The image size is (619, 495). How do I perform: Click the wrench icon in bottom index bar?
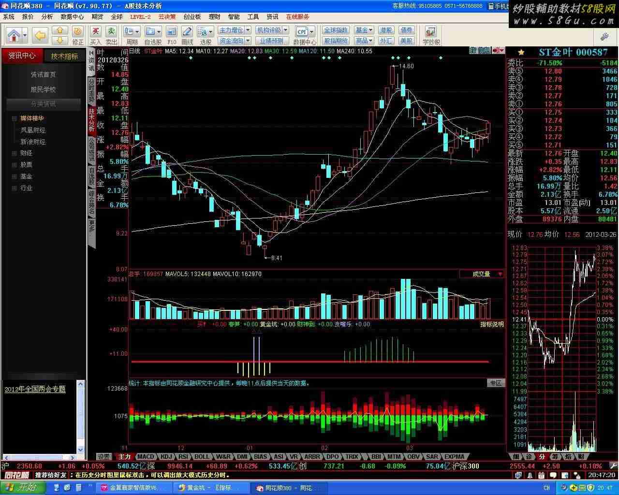pos(613,466)
